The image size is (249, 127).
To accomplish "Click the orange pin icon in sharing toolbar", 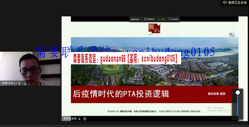I will [x=159, y=19].
